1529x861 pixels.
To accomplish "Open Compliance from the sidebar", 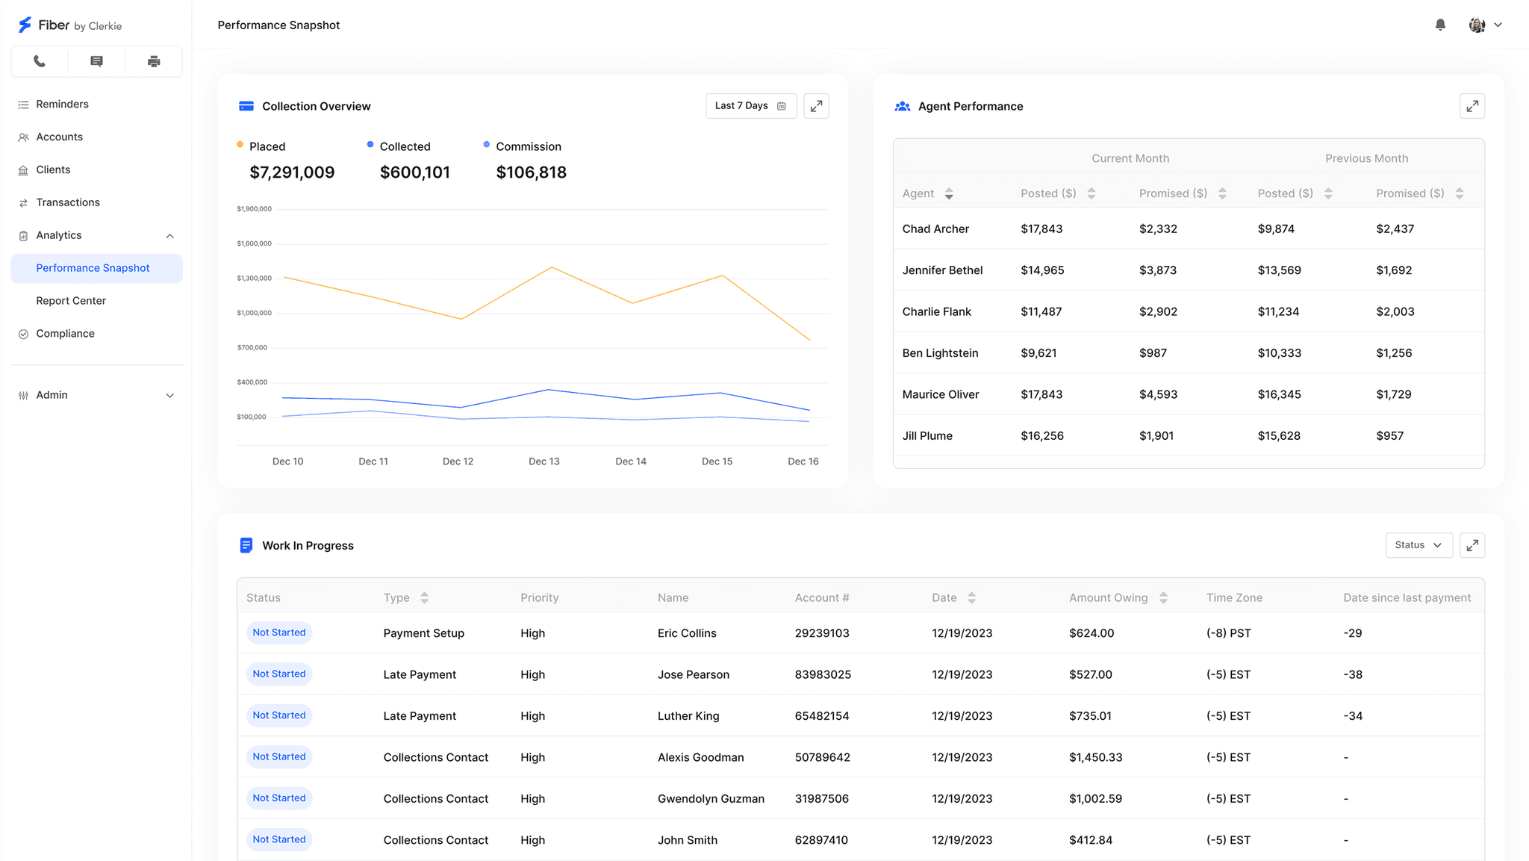I will click(65, 334).
